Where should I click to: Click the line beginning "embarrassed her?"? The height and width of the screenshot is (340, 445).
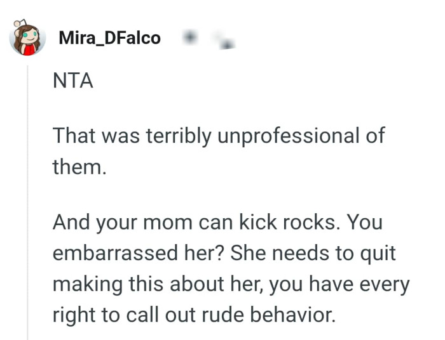[224, 252]
